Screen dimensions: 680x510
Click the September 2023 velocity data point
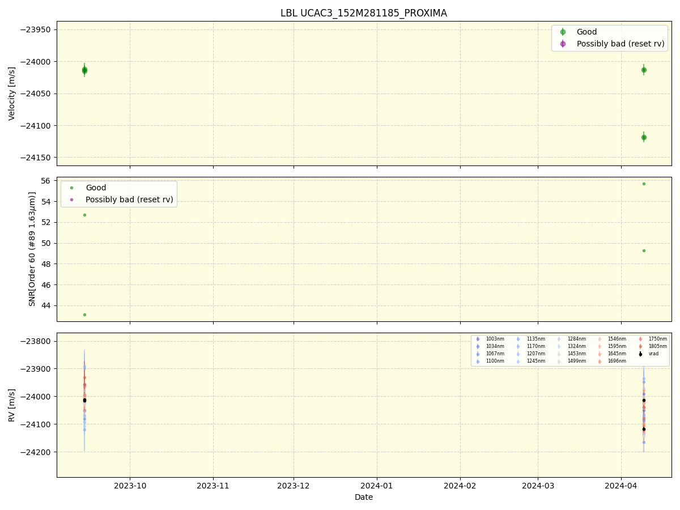pos(84,70)
